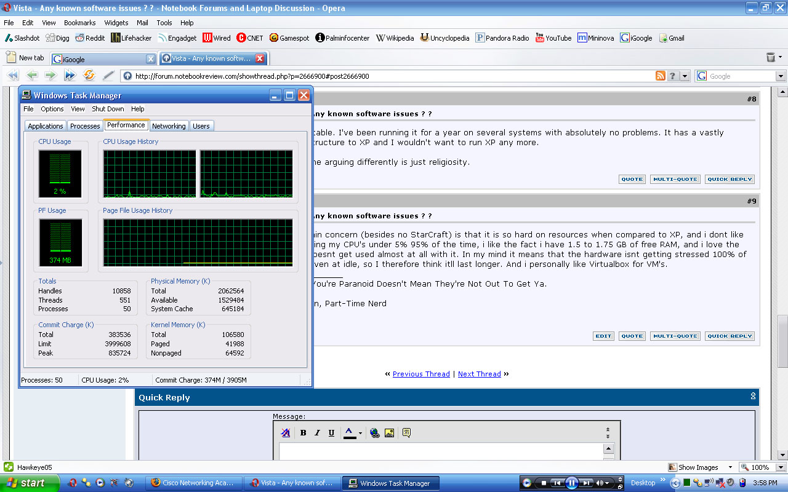Open the Mininova bookmark

596,38
